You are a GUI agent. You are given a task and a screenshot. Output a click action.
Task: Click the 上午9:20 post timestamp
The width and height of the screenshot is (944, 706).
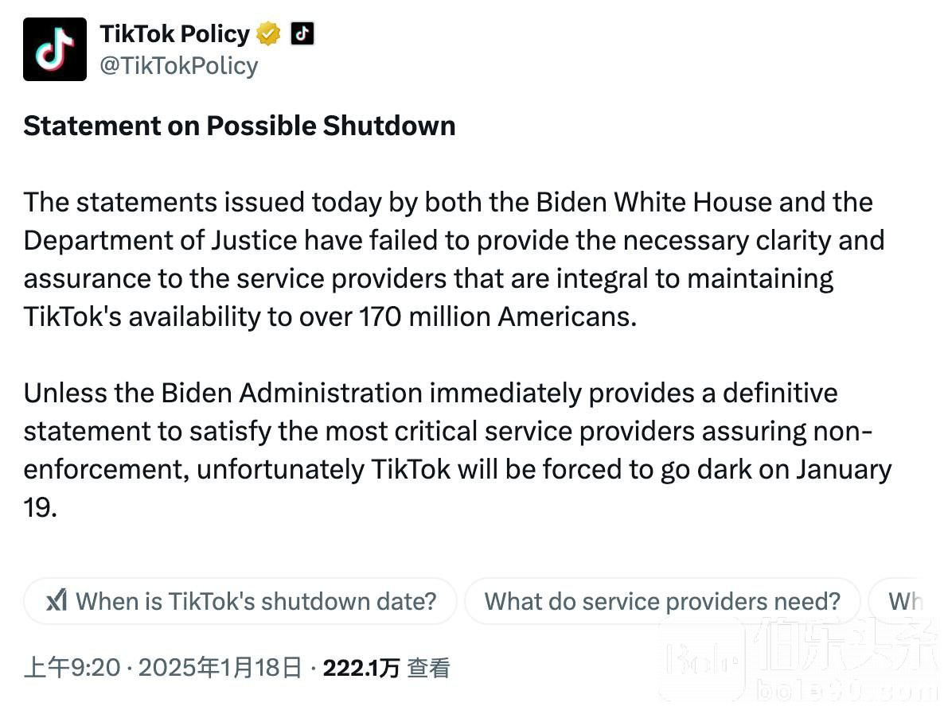(72, 668)
